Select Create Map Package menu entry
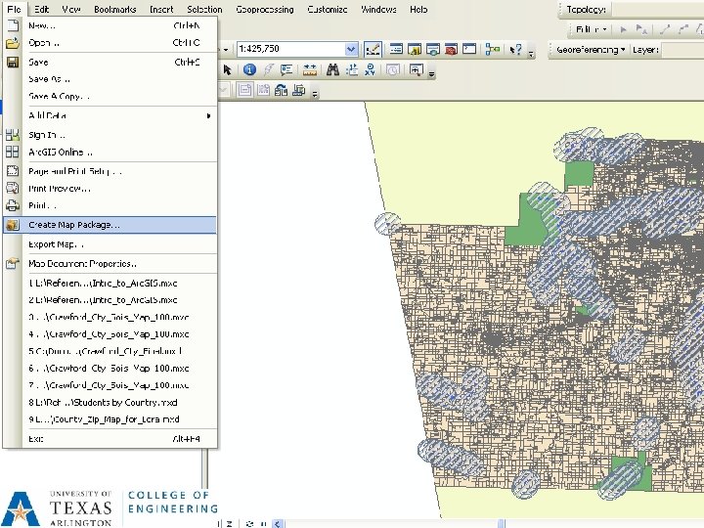The width and height of the screenshot is (704, 528). point(110,225)
